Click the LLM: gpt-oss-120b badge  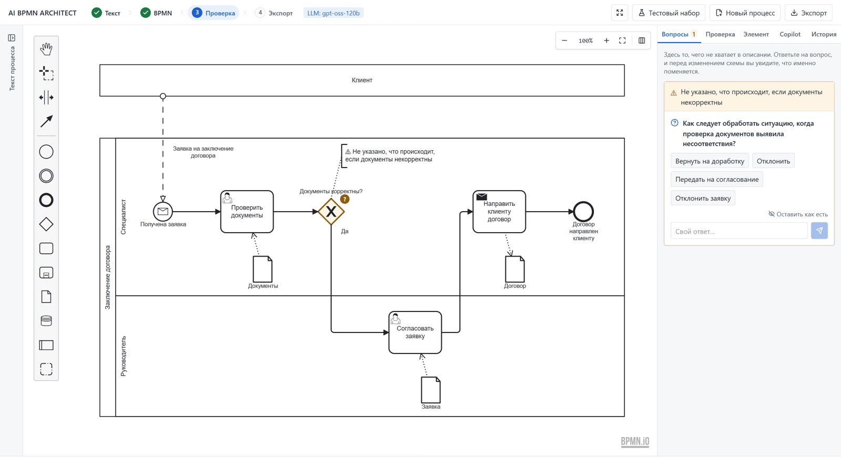[333, 13]
